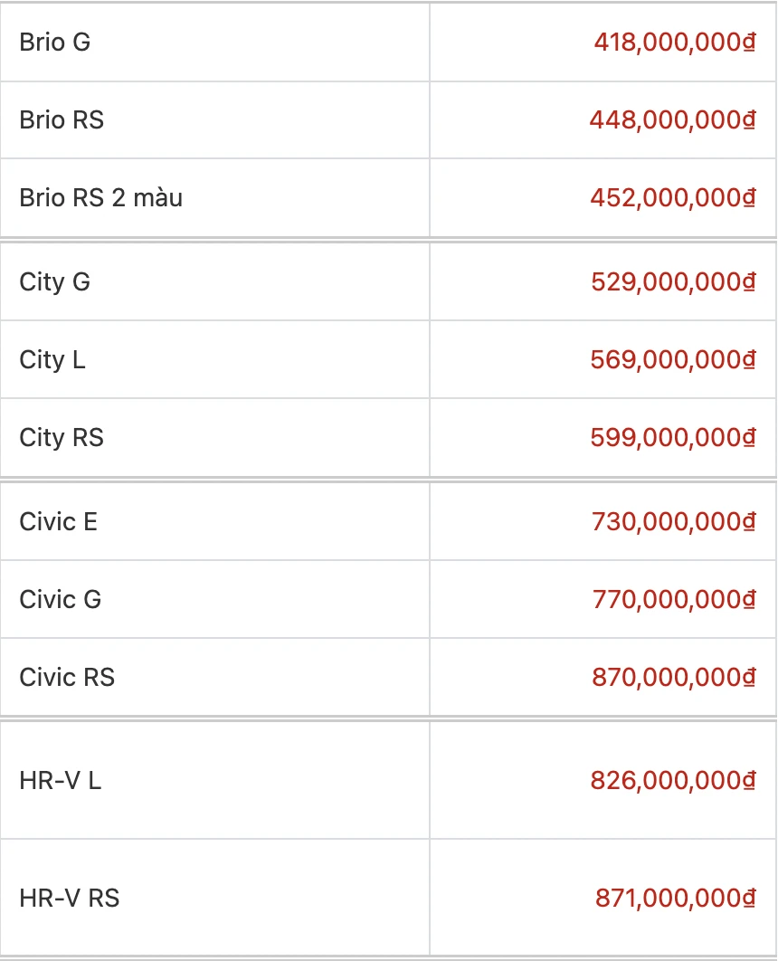Select the 452,000,000đ price value
The height and width of the screenshot is (961, 778).
(x=672, y=198)
